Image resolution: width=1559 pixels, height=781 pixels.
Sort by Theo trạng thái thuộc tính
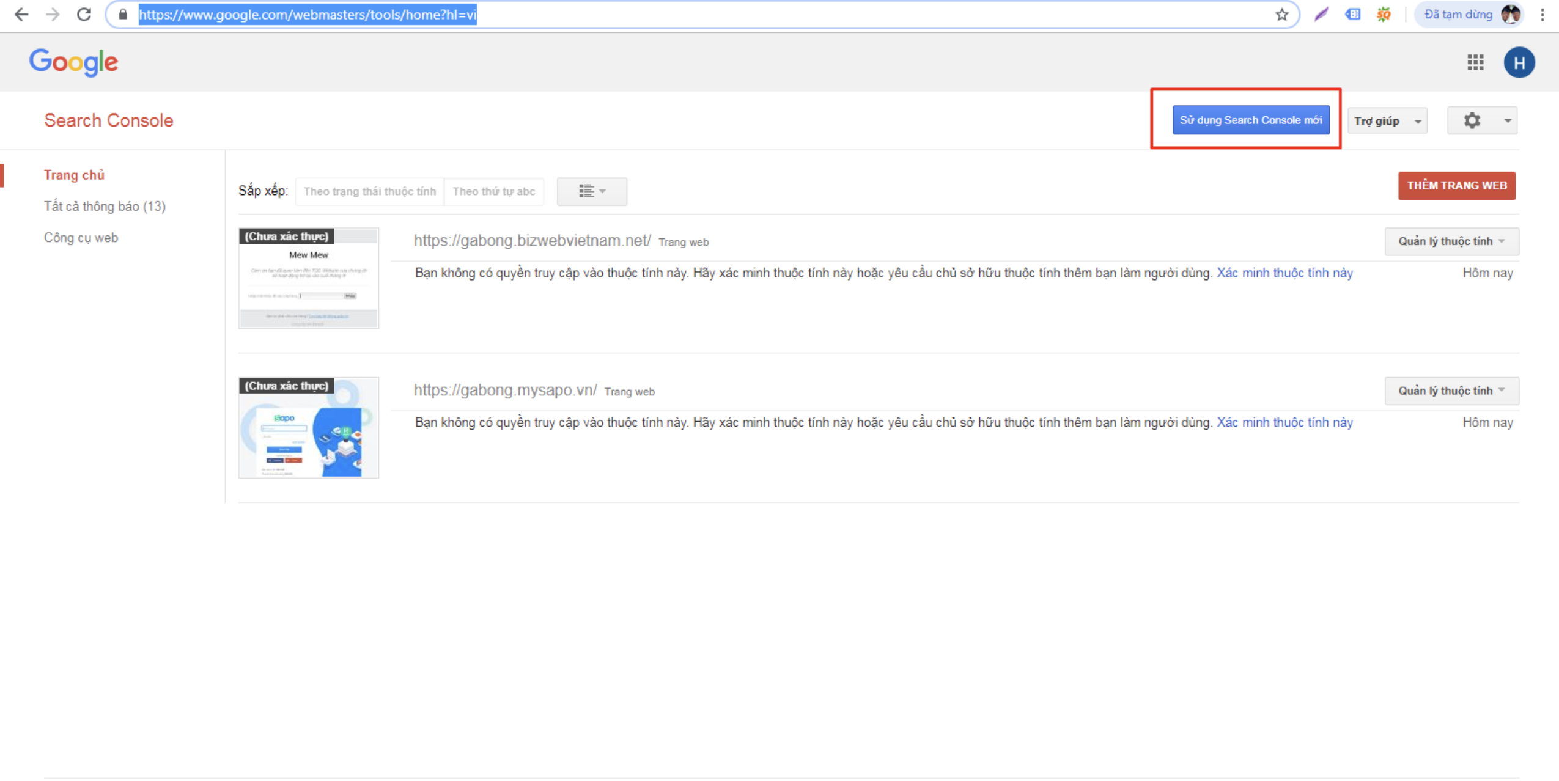point(369,191)
